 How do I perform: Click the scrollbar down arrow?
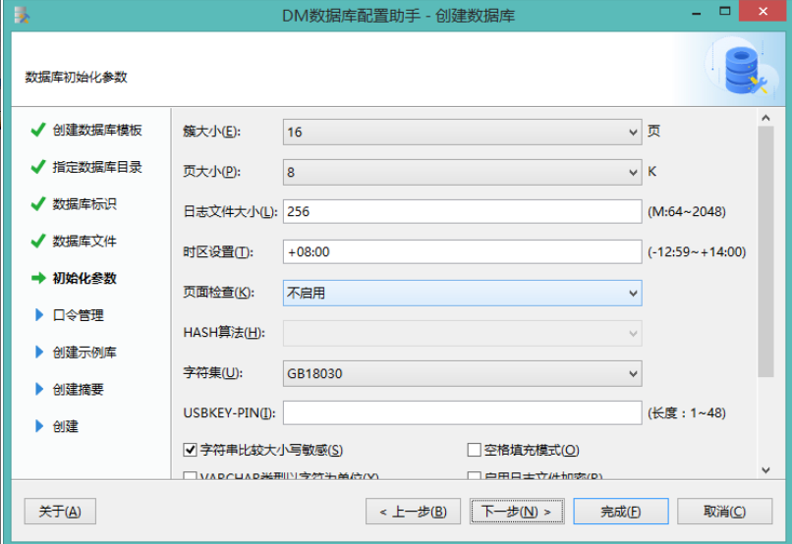pos(765,470)
